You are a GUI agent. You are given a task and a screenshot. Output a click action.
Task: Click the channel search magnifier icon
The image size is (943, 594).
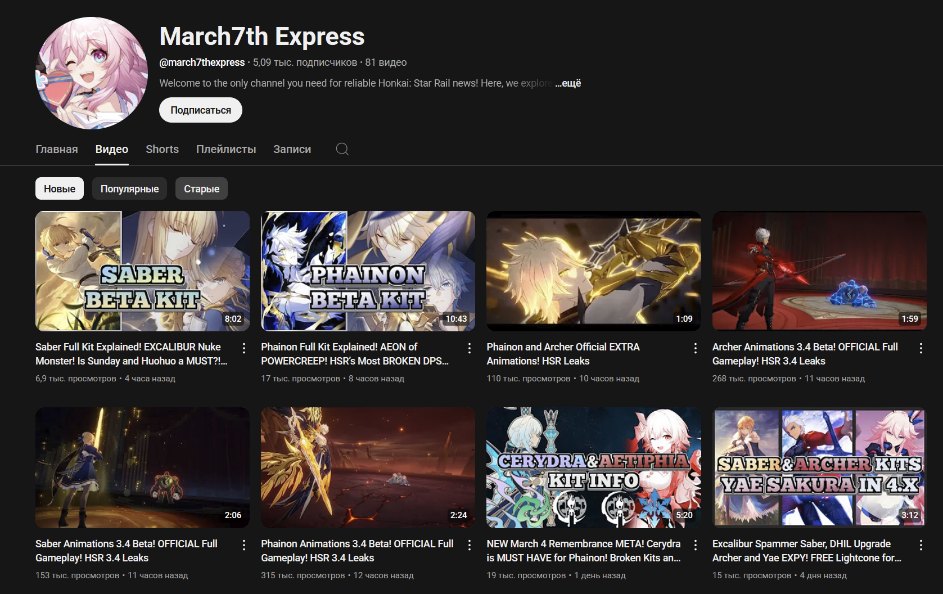[x=342, y=149]
